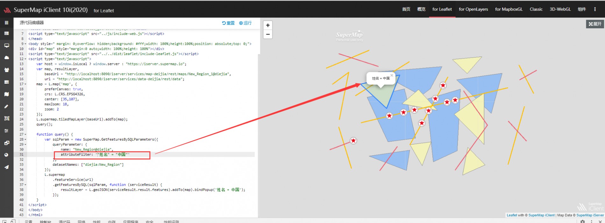Screen dimensions: 605x223
Task: Place cursor on the attributeFilter line 31
Action: click(95, 155)
